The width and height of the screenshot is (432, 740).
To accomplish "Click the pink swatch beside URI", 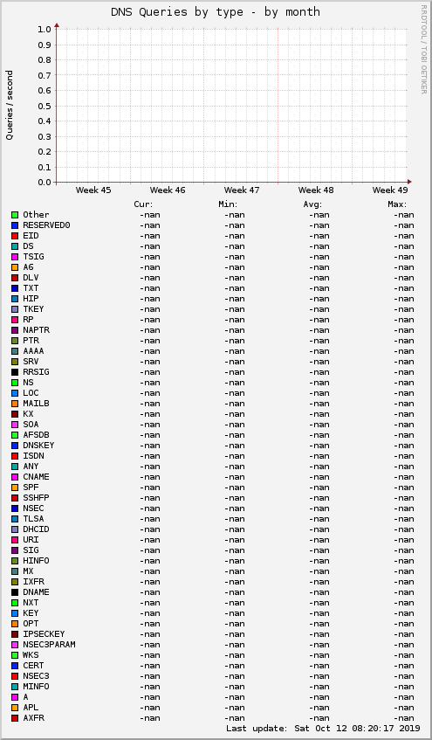I will coord(15,540).
